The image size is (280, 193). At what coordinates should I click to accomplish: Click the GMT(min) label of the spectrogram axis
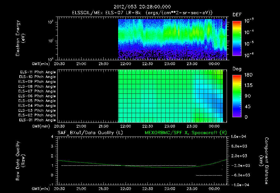pos(41,64)
